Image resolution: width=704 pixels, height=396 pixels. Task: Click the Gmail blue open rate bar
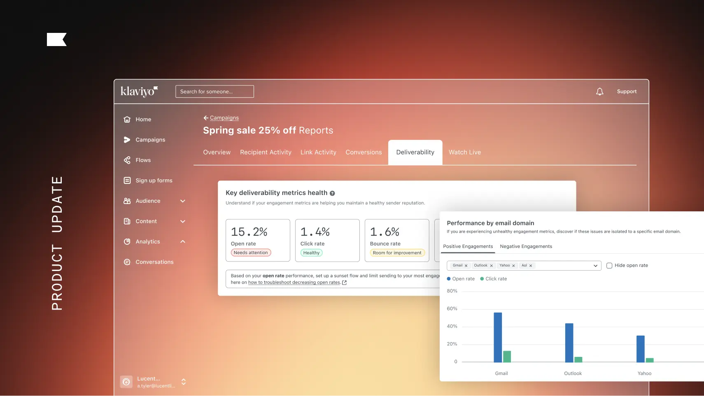click(x=498, y=337)
